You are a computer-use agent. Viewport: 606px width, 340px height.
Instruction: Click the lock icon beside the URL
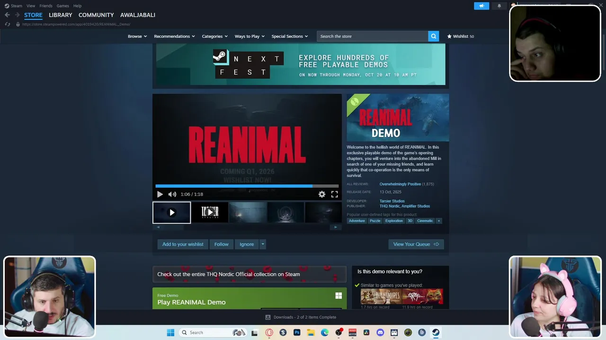tap(18, 24)
